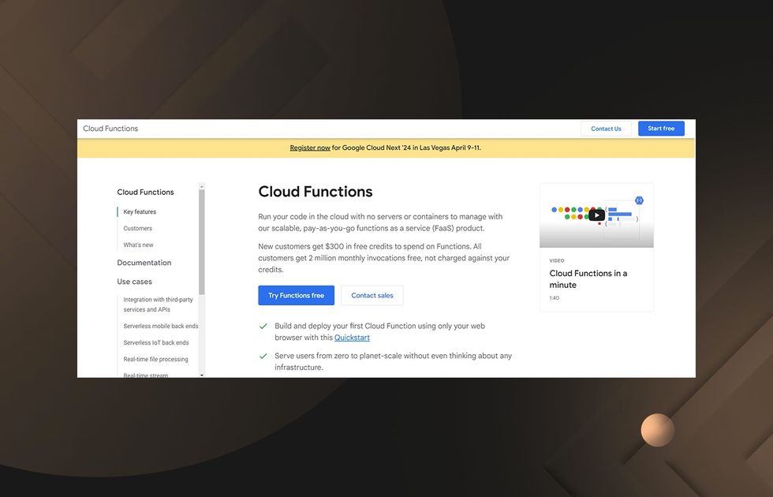Navigate to Documentation in sidebar

tap(144, 263)
